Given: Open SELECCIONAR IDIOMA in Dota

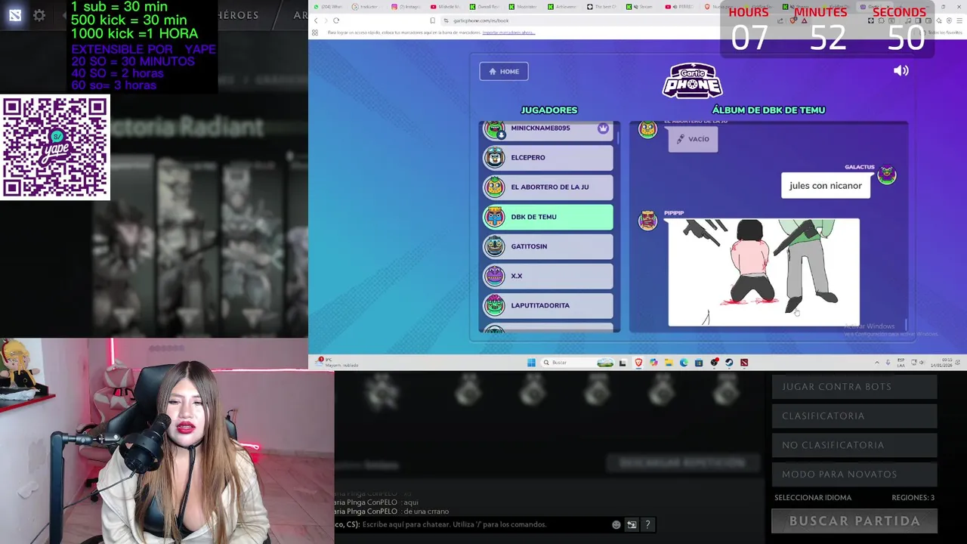Looking at the screenshot, I should point(813,498).
